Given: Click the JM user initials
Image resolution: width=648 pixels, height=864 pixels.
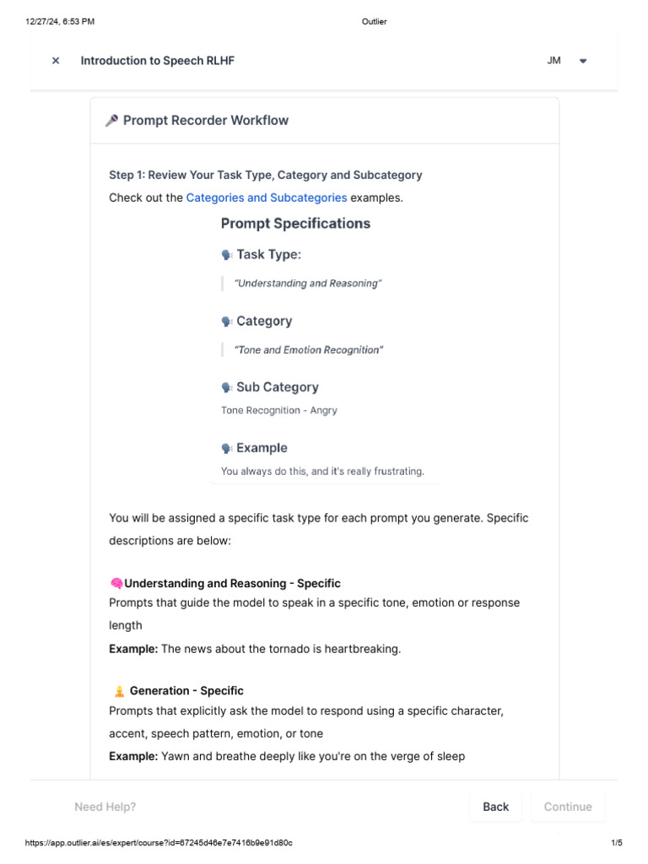Looking at the screenshot, I should tap(553, 61).
